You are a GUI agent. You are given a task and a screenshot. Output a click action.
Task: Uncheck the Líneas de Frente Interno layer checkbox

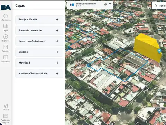tap(71, 5)
